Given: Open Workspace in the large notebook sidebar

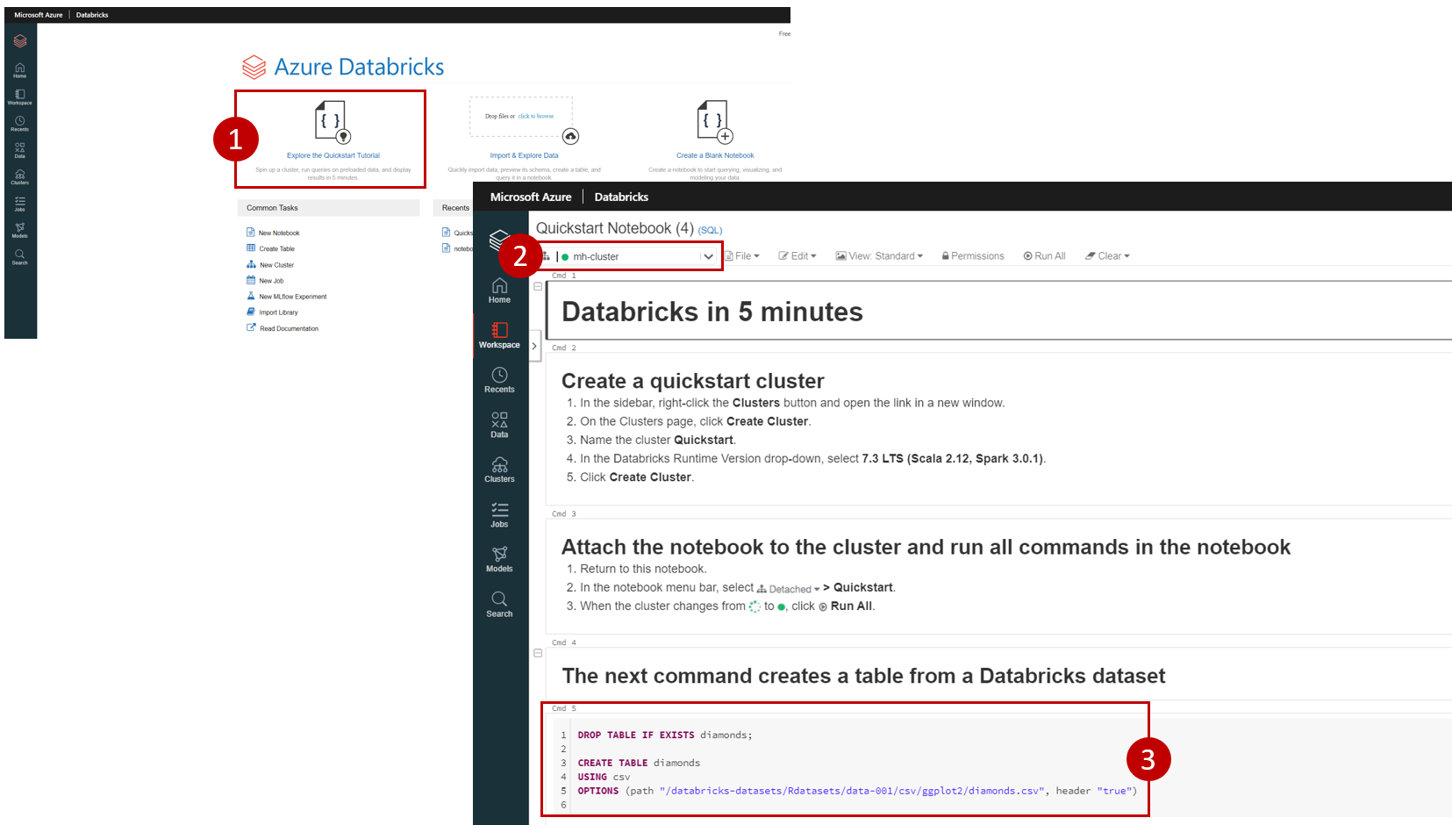Looking at the screenshot, I should 499,335.
